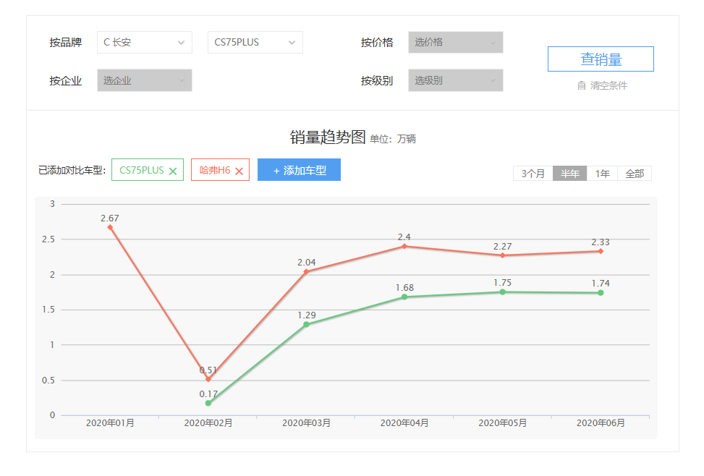Remove CS75PLUS from comparison via X icon
Viewport: 704px width, 476px height.
[x=173, y=171]
